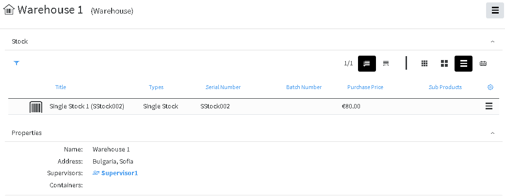This screenshot has height=196, width=505.
Task: Switch to calendar view
Action: (x=483, y=63)
